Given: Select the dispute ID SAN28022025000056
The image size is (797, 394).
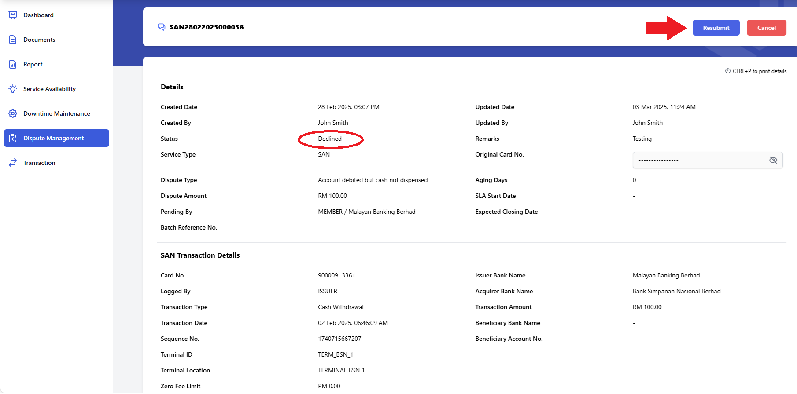Looking at the screenshot, I should click(207, 27).
